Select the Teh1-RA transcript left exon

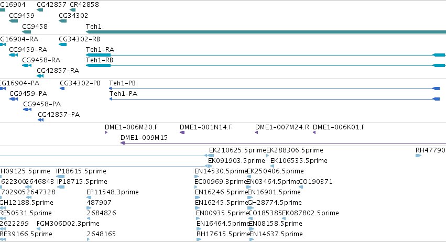[98, 55]
